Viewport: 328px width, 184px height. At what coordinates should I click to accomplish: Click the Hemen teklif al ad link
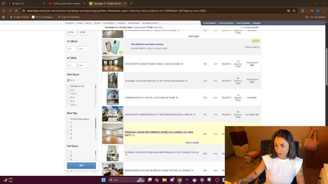252,47
